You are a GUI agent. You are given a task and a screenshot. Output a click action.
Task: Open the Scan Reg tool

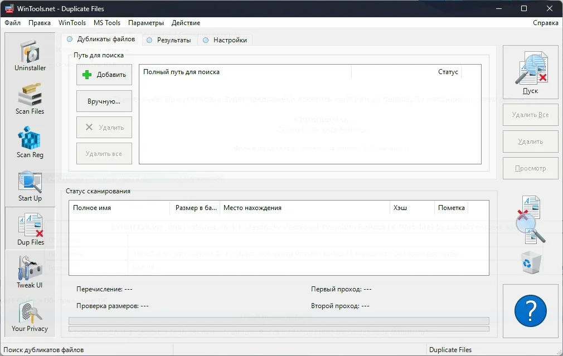pos(30,143)
